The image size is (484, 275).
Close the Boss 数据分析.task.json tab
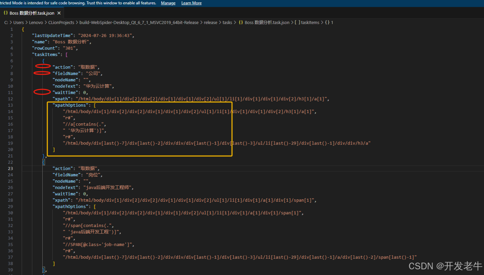tap(59, 13)
